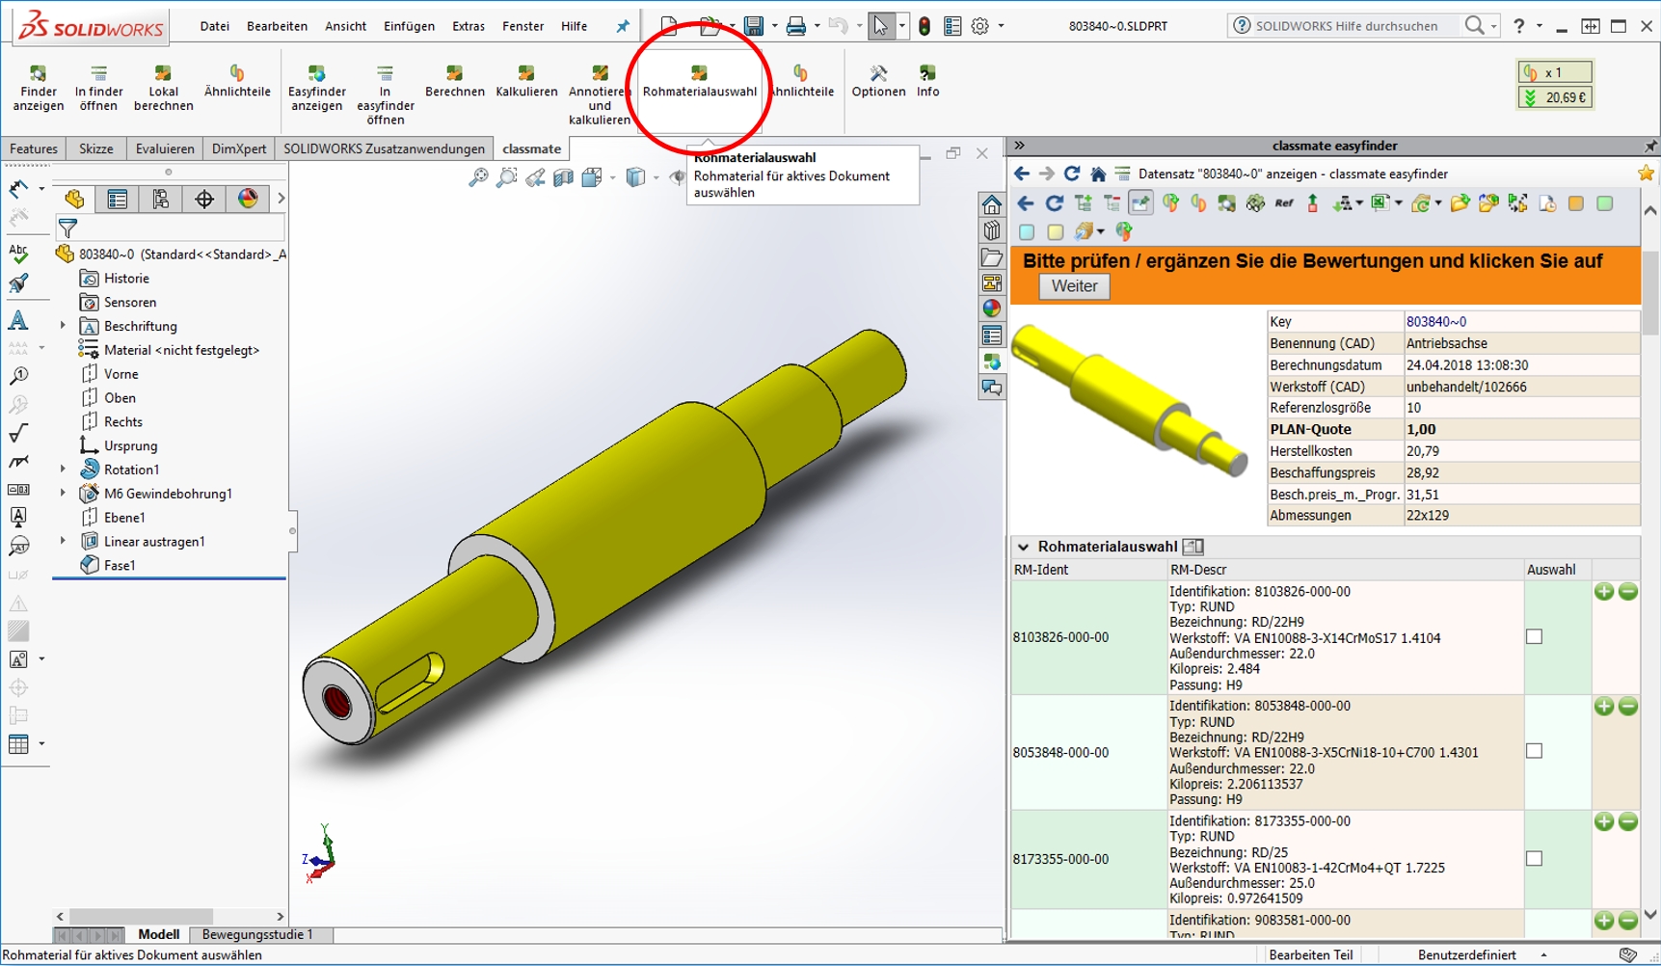This screenshot has width=1661, height=966.
Task: Expand the Rotation1 feature node
Action: (64, 470)
